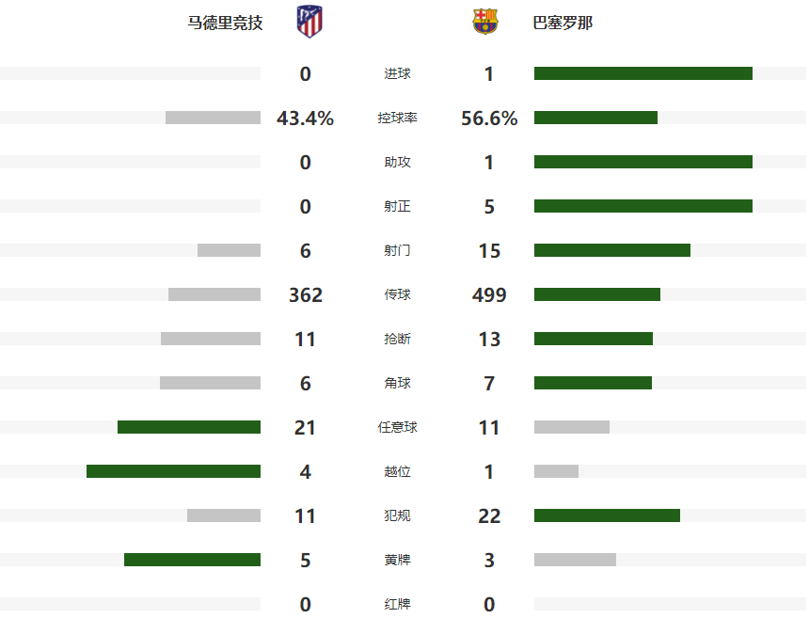This screenshot has width=809, height=618.
Task: Click Barcelona's 499 passes value
Action: (489, 295)
